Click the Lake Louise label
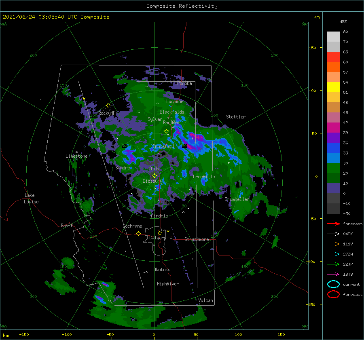This screenshot has height=340, width=364. [x=31, y=199]
